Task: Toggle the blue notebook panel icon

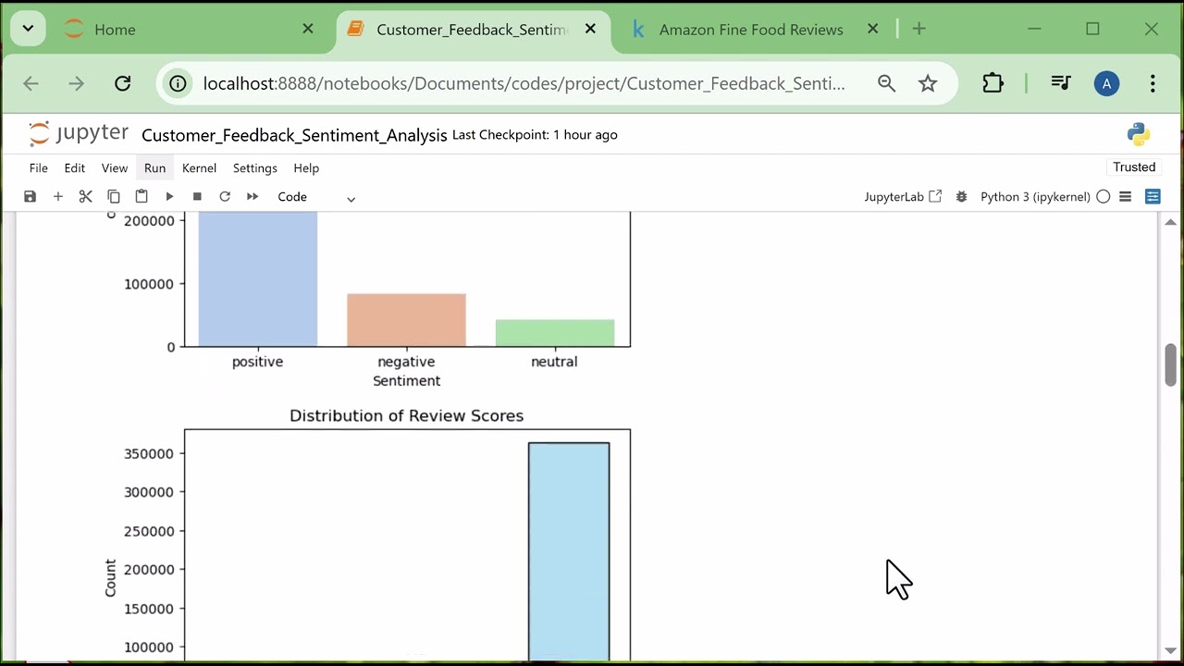Action: (x=1153, y=196)
